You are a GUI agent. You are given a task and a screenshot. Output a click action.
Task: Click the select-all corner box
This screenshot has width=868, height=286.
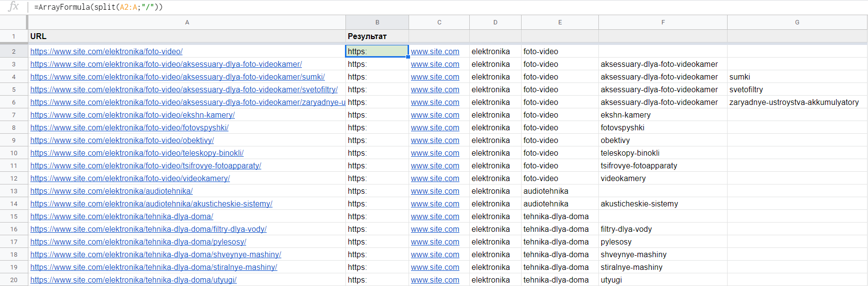click(14, 22)
